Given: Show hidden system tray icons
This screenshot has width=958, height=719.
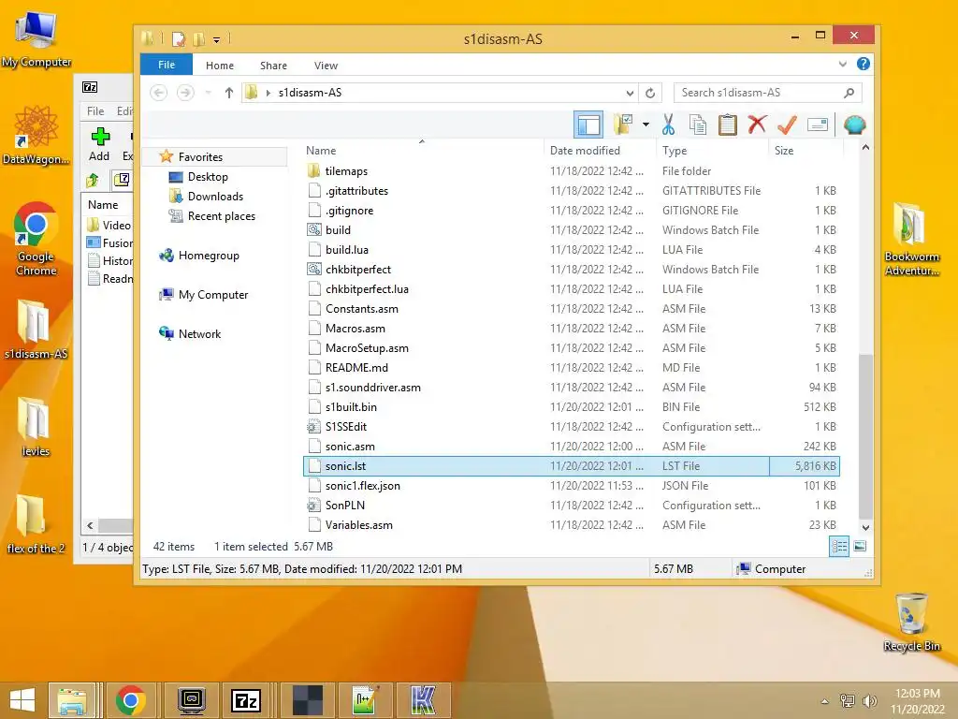Looking at the screenshot, I should pos(825,701).
